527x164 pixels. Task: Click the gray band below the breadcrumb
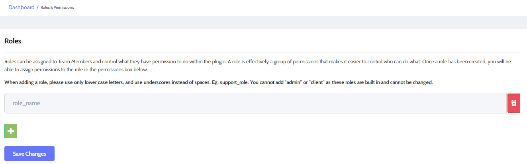pyautogui.click(x=263, y=22)
